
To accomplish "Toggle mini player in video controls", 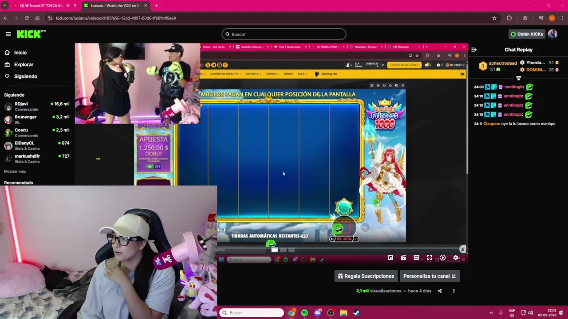I will (x=390, y=258).
